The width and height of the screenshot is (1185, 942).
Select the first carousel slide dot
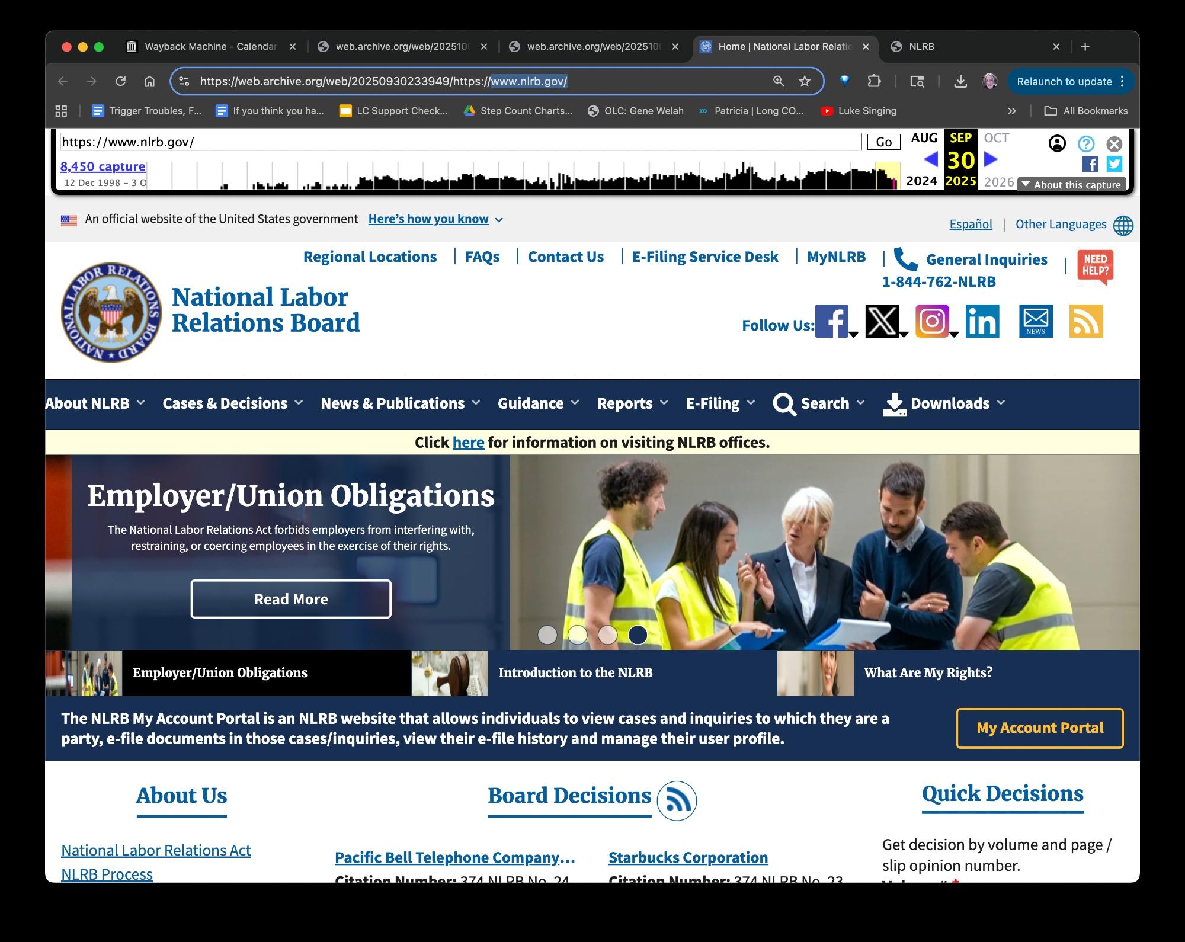pyautogui.click(x=547, y=635)
